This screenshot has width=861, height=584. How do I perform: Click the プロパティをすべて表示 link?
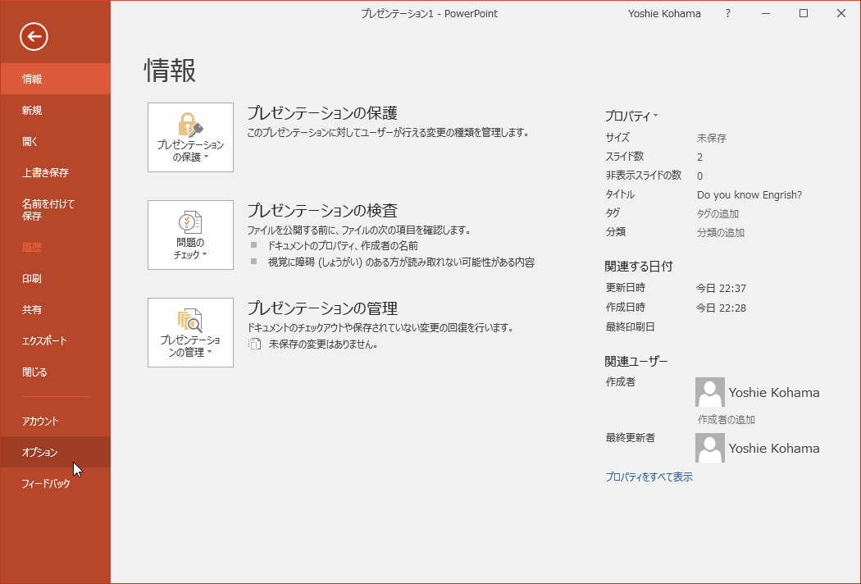pos(649,477)
